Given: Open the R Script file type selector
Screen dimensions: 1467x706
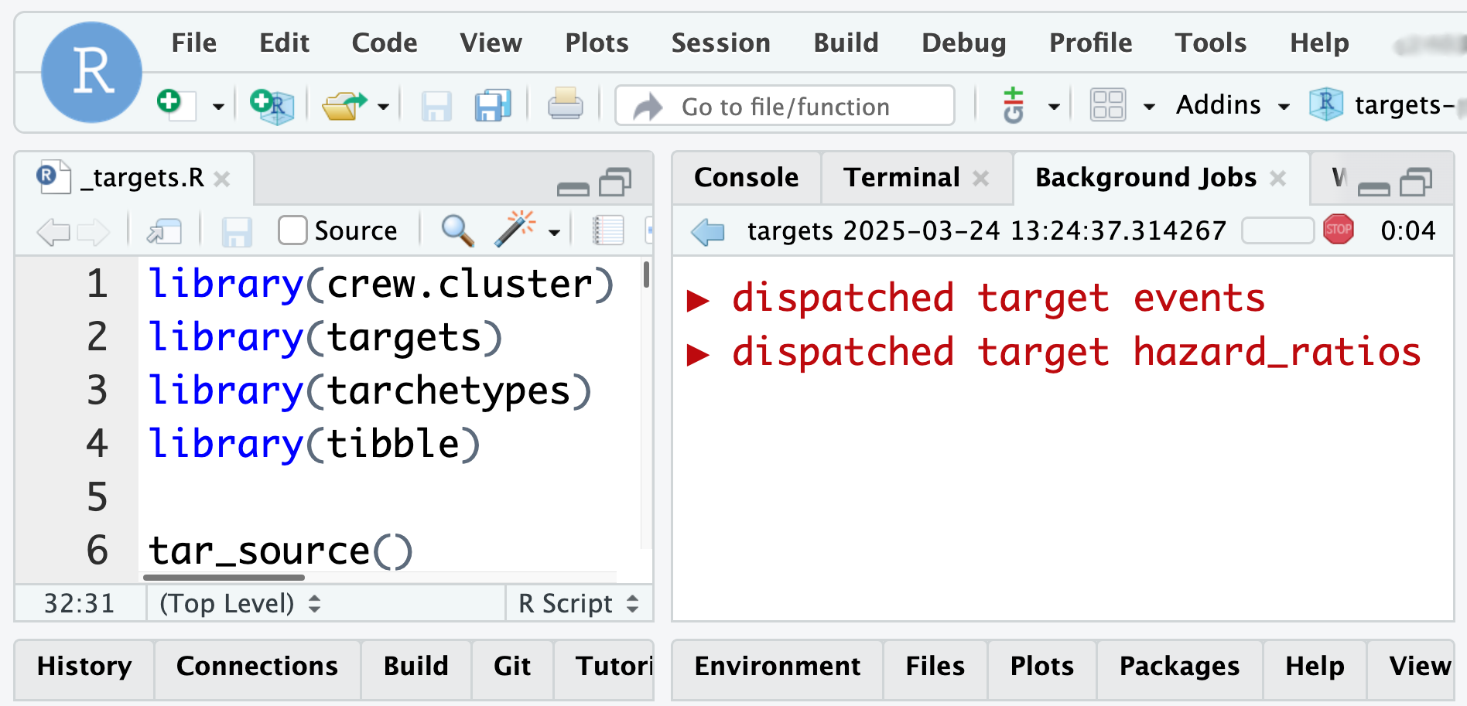Looking at the screenshot, I should 579,603.
